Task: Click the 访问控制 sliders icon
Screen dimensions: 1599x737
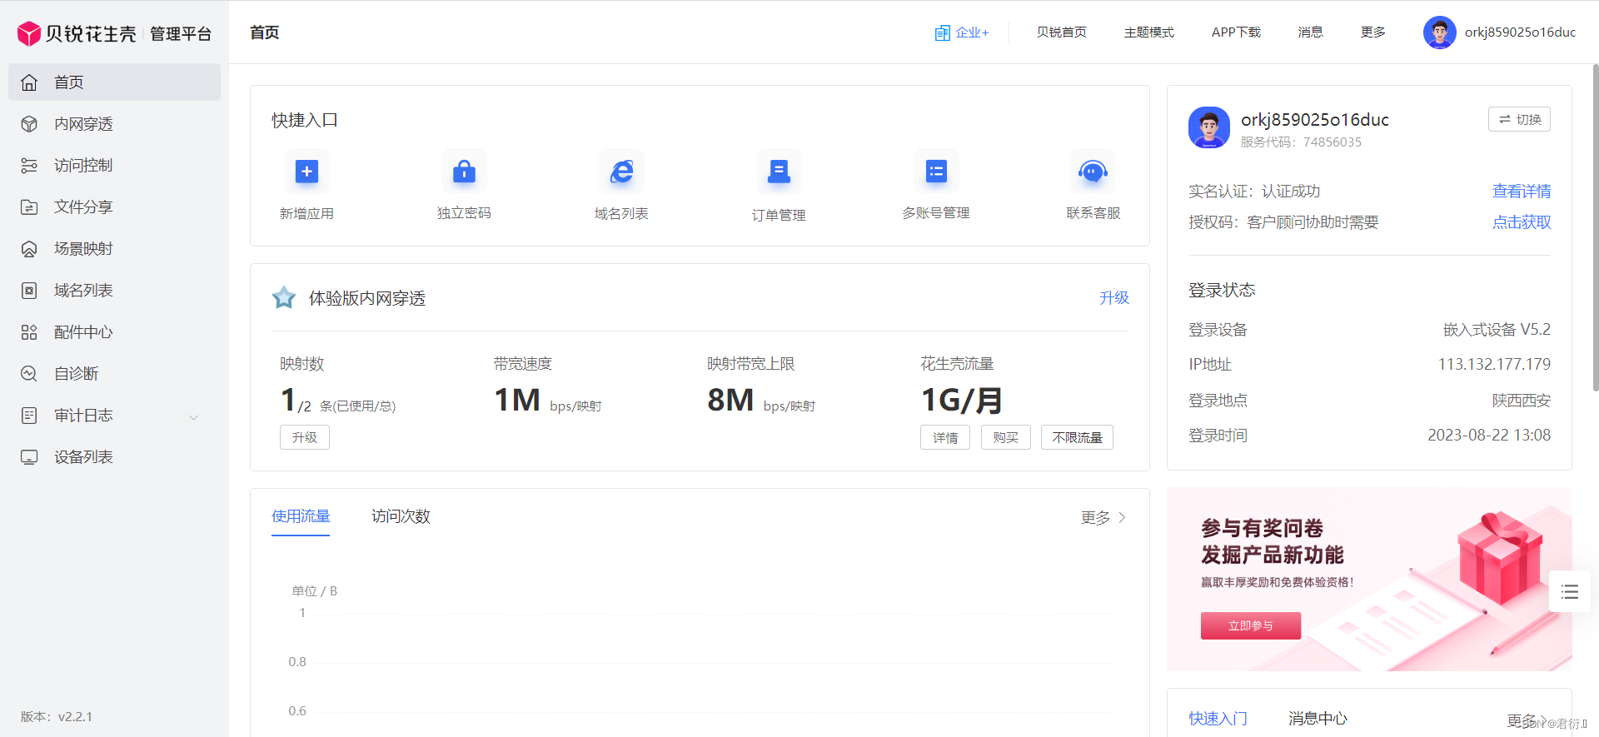Action: (x=29, y=166)
